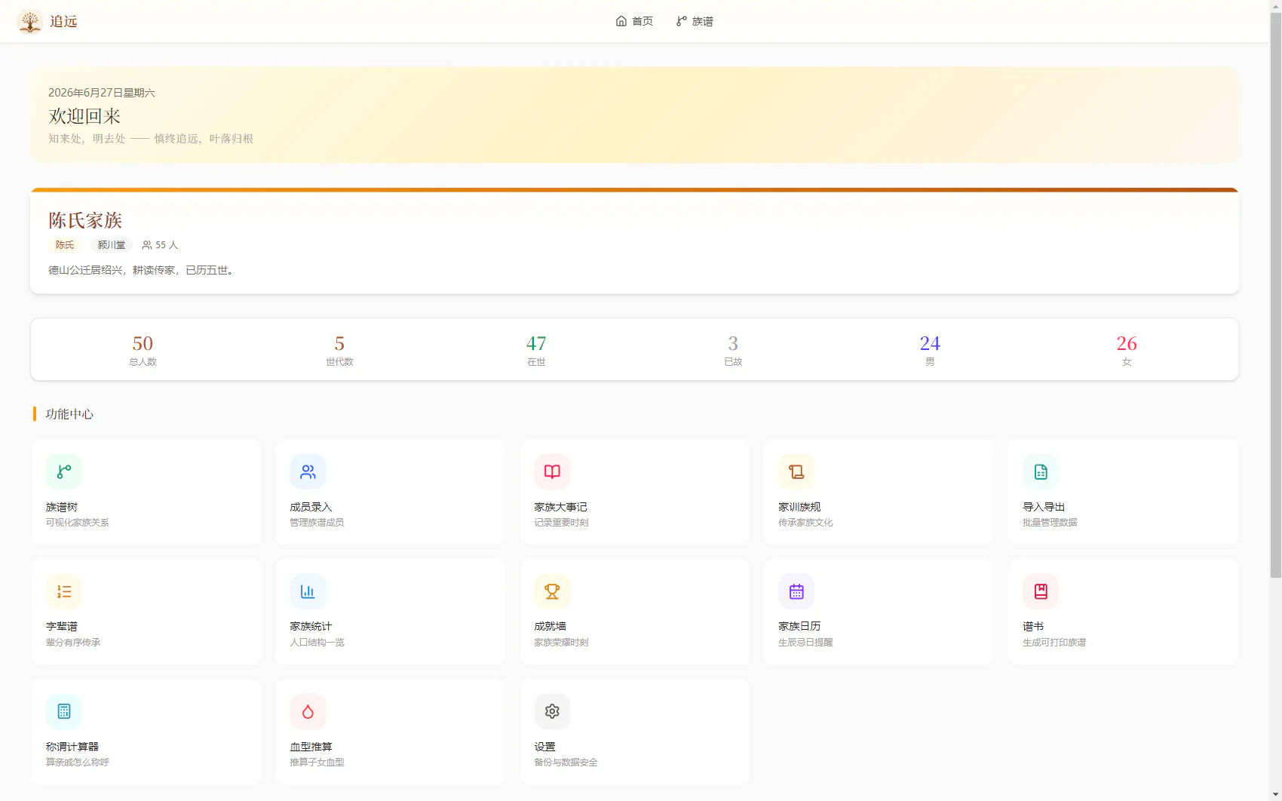Open the 导入导出 document icon
The width and height of the screenshot is (1282, 801).
point(1041,472)
